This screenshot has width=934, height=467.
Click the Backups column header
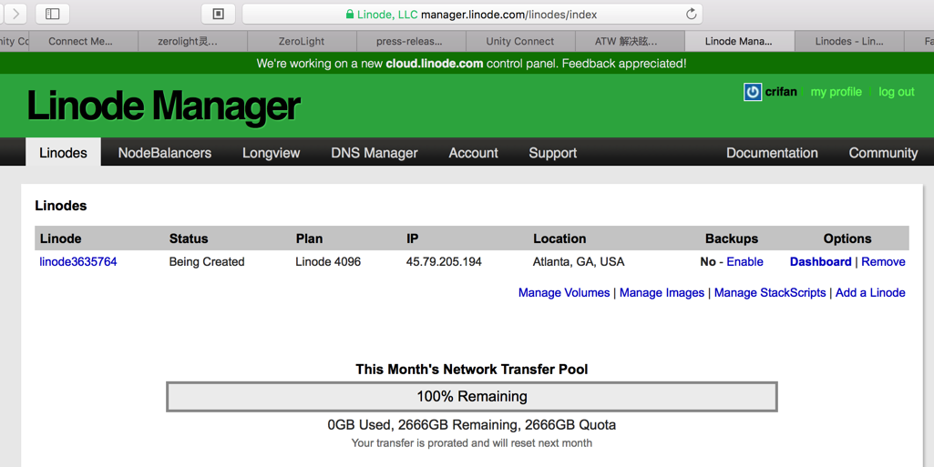[x=732, y=239]
